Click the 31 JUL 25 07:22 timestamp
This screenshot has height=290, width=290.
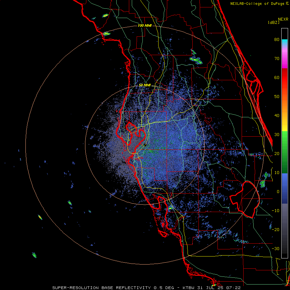(218, 288)
